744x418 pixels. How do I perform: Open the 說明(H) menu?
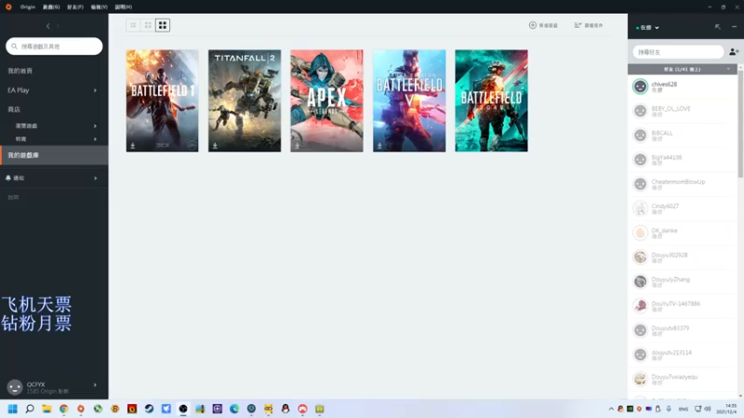pos(124,7)
